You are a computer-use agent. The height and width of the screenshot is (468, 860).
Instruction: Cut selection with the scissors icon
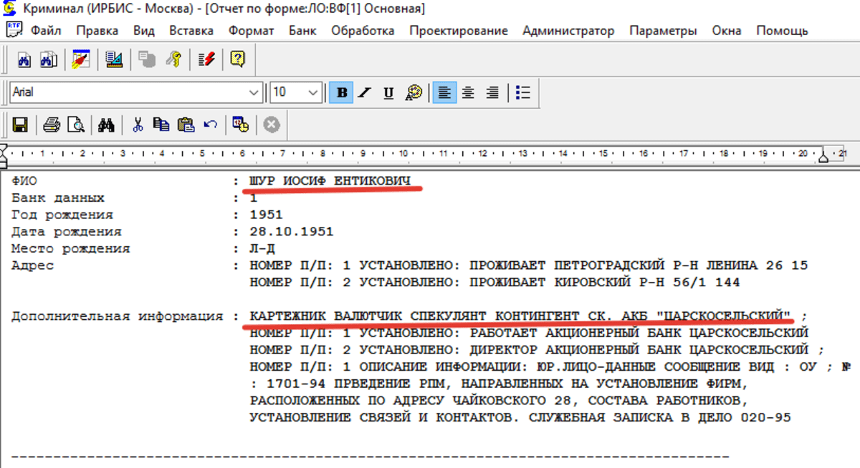138,125
